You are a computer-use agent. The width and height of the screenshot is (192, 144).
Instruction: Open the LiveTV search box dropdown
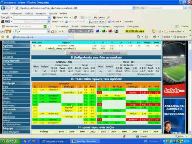pos(48,31)
